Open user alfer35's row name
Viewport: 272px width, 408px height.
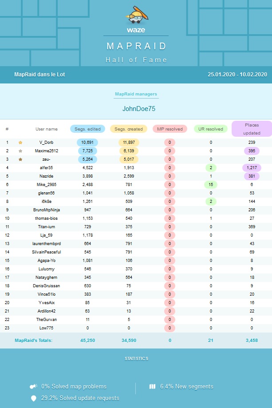[x=47, y=167]
